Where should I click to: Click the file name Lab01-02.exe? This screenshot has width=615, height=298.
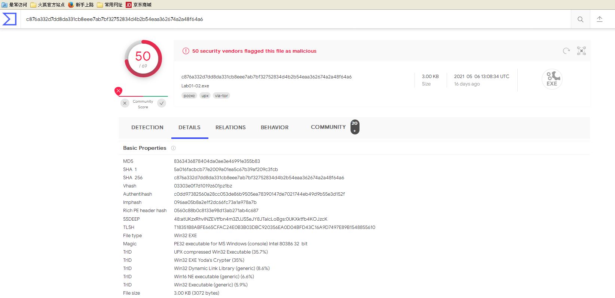(x=195, y=86)
